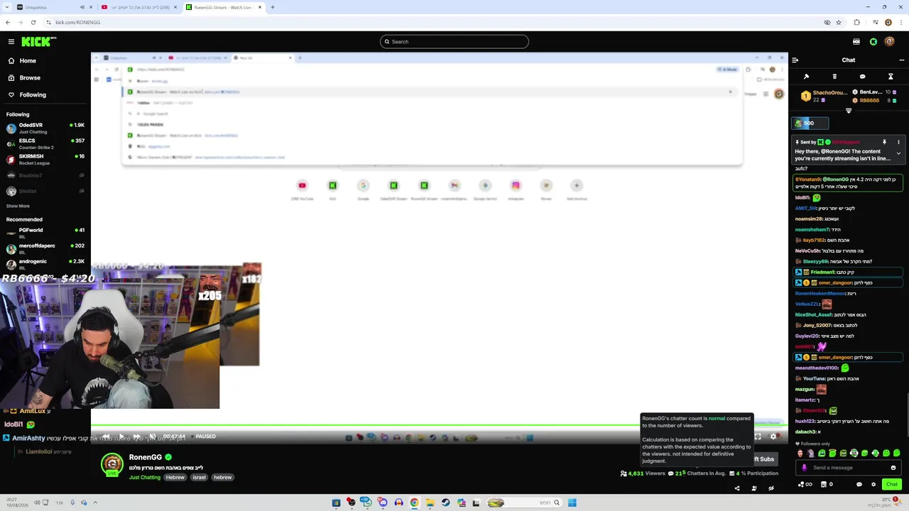Click the Just Chatting category link

tap(145, 478)
